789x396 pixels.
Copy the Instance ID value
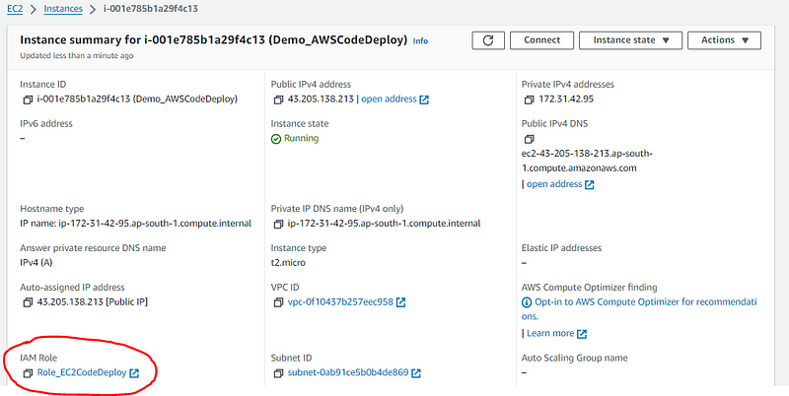[x=28, y=99]
